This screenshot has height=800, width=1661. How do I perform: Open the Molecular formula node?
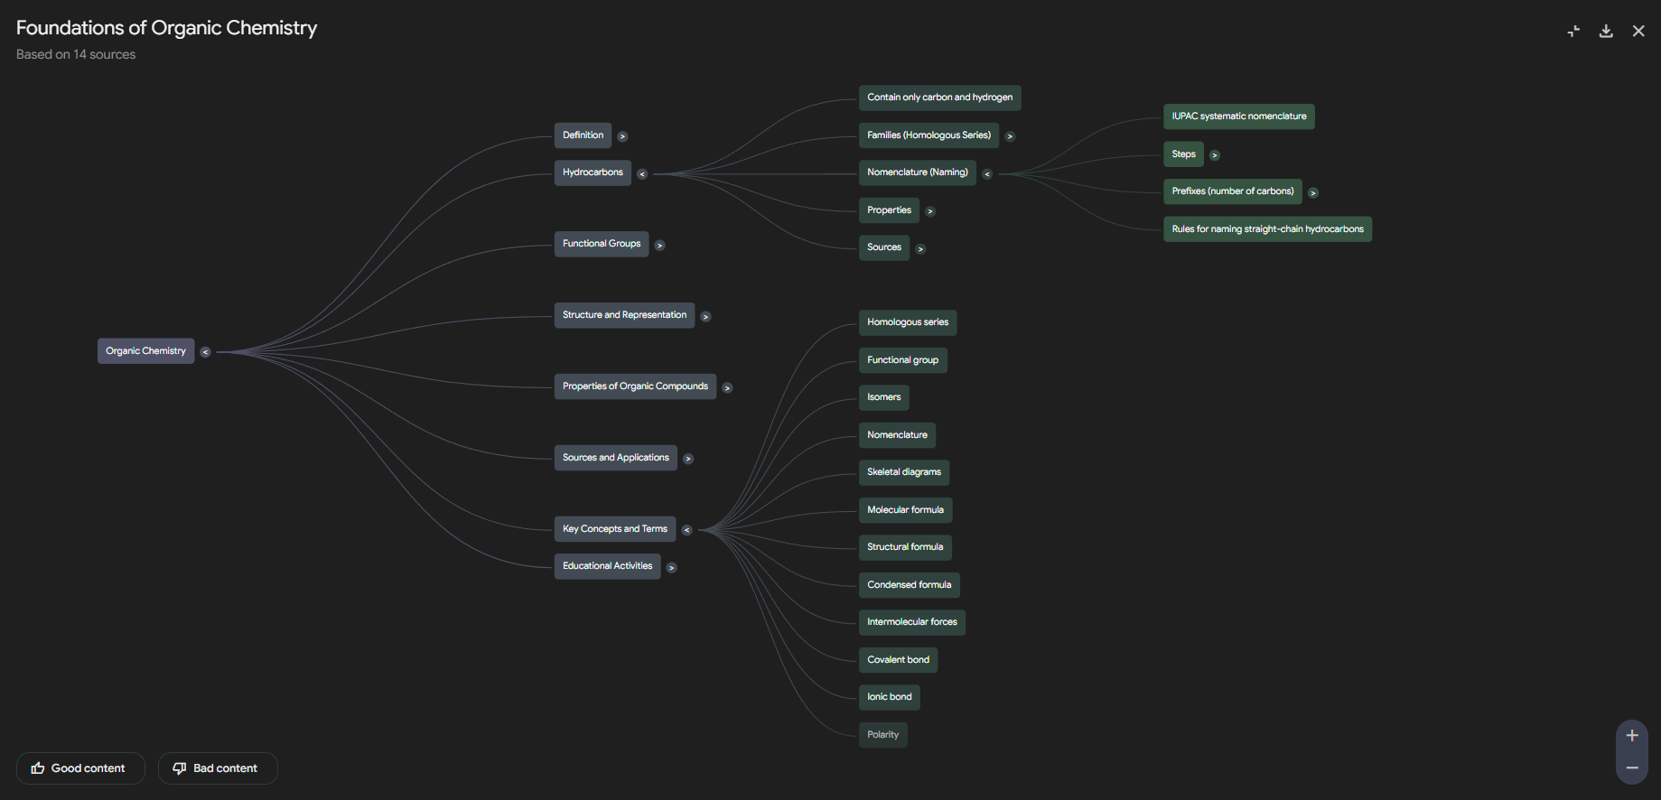[905, 510]
